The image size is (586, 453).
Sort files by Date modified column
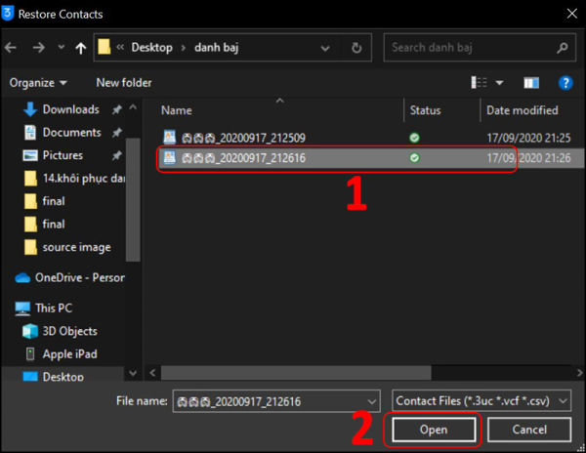point(523,110)
